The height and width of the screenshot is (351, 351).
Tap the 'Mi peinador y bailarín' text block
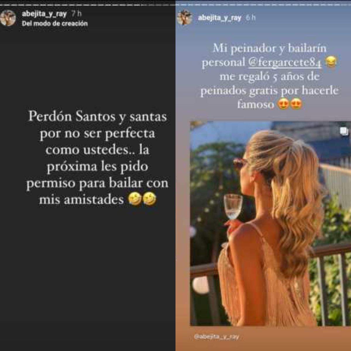[269, 76]
